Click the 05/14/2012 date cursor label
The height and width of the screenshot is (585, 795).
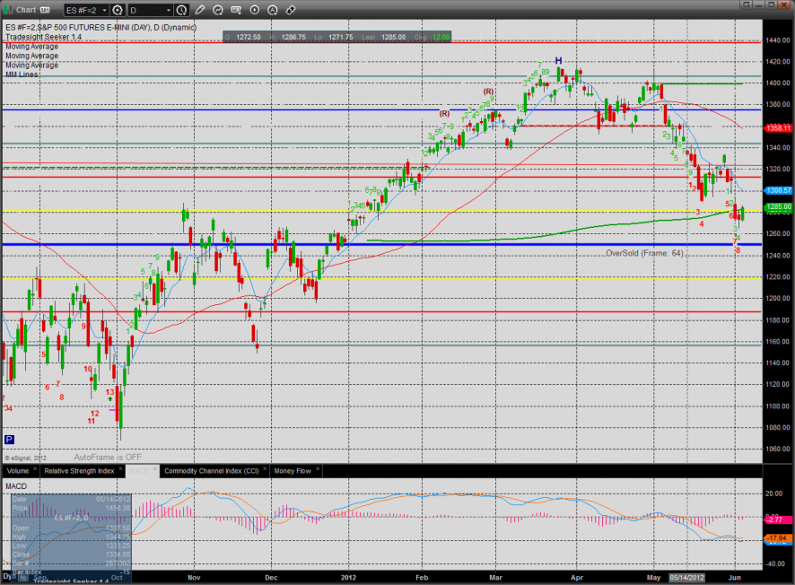[x=687, y=578]
